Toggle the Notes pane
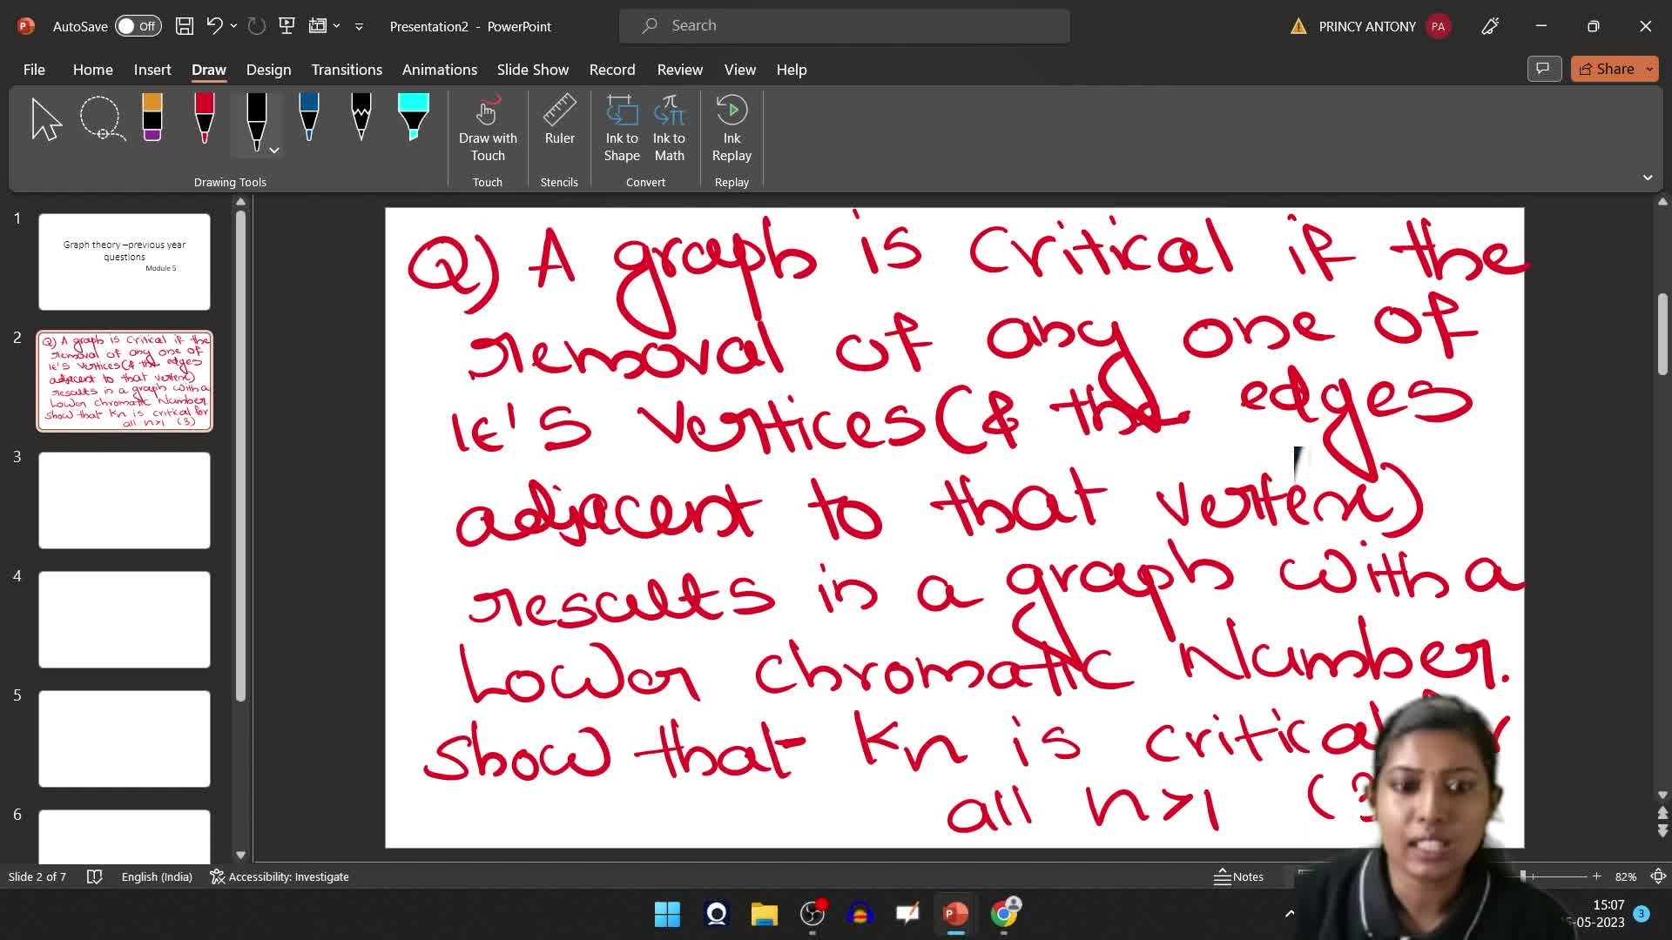 (x=1238, y=876)
